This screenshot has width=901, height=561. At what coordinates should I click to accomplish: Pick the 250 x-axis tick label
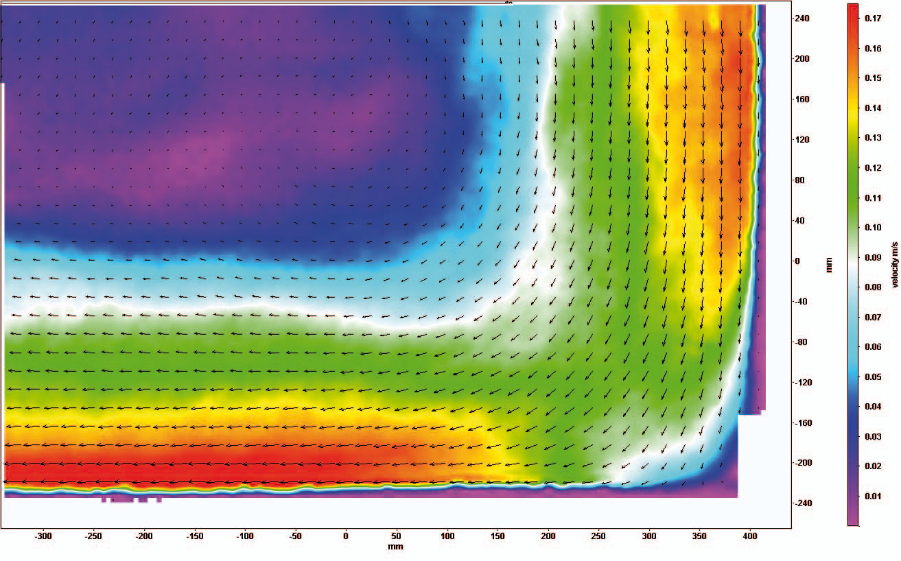coord(598,536)
